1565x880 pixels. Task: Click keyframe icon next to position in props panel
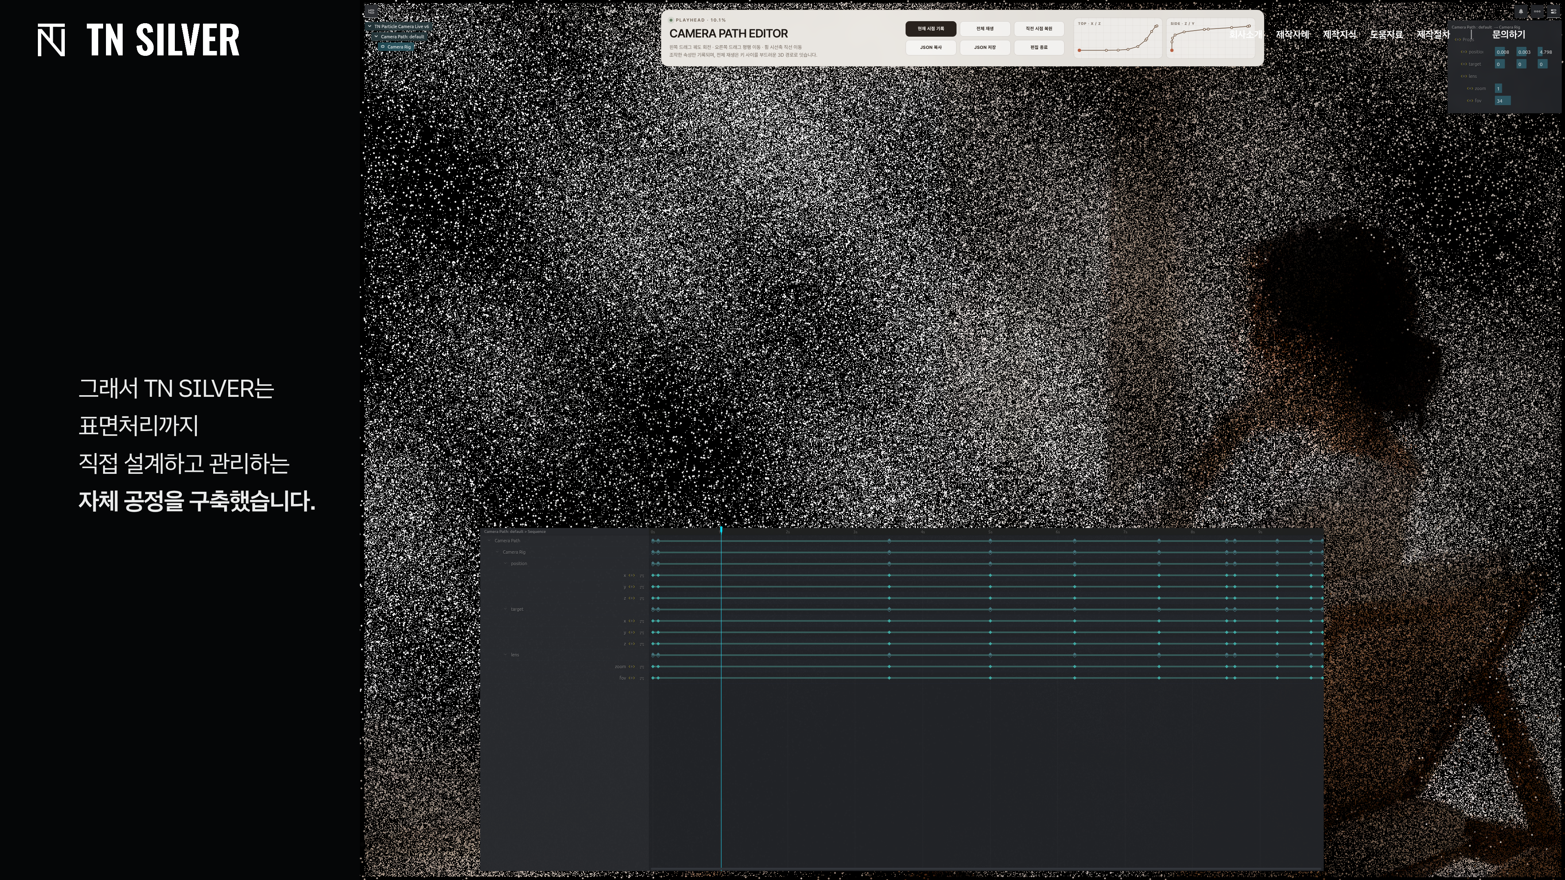(x=1464, y=52)
